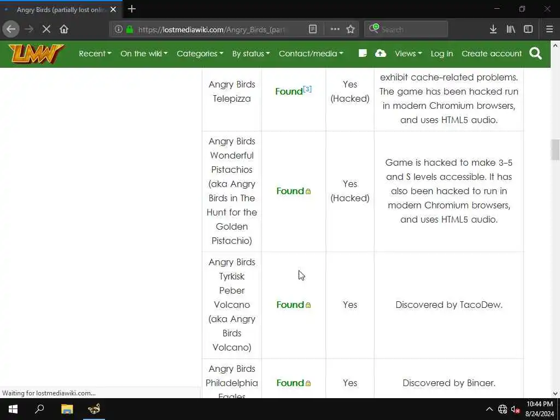Viewport: 560px width, 420px height.
Task: Click Found link in Tyrkisk Peber row
Action: tap(290, 305)
